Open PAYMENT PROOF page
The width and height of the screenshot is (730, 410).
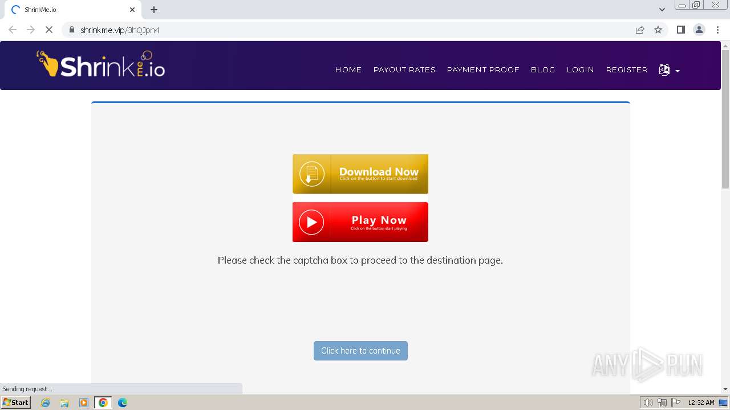point(483,69)
